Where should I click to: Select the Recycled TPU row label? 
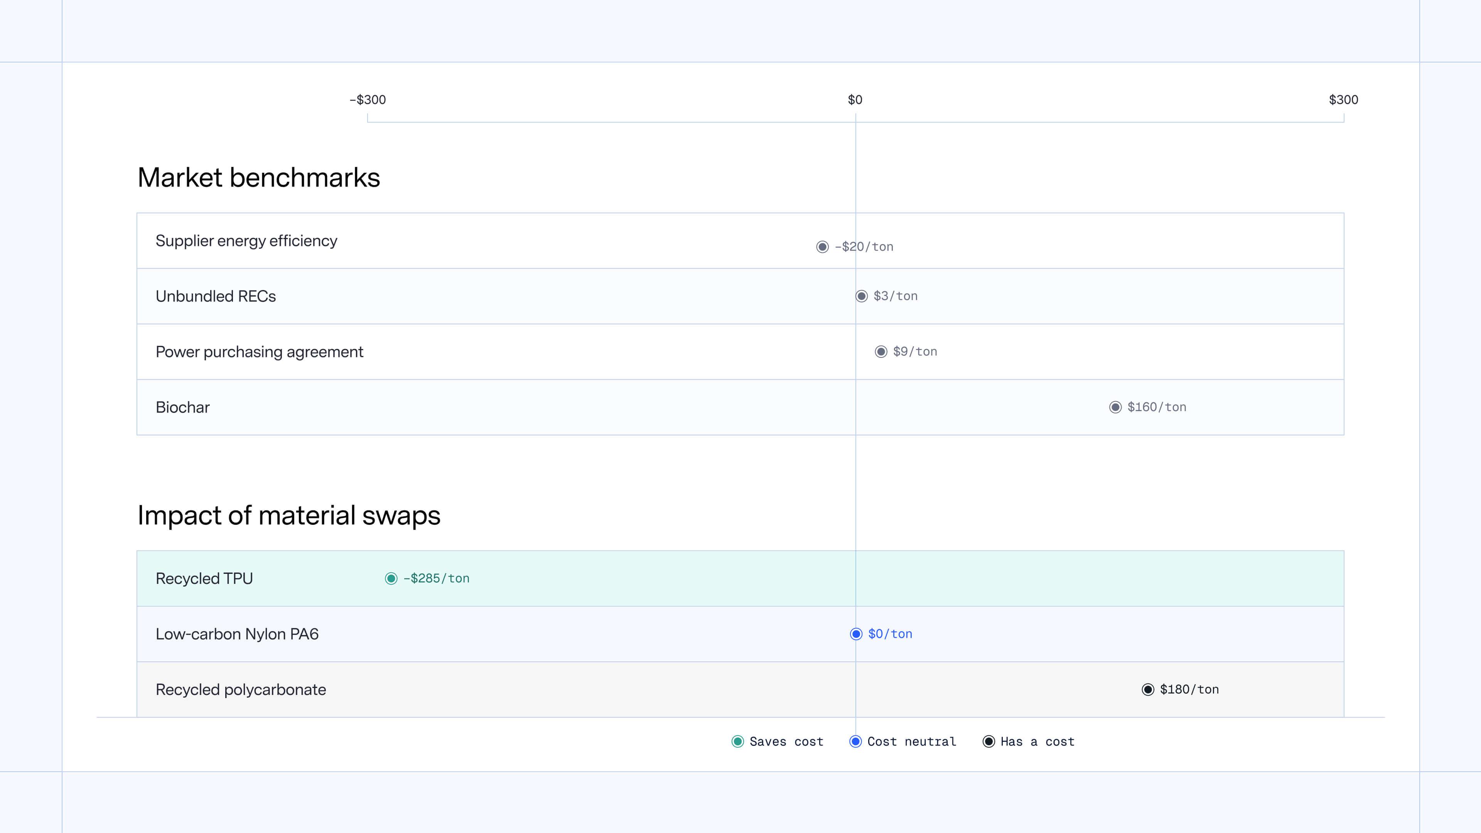(x=204, y=578)
